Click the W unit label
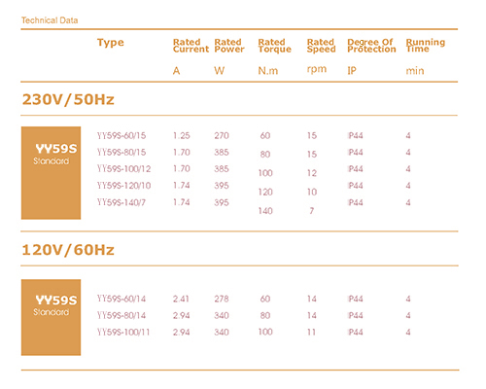 pyautogui.click(x=220, y=71)
